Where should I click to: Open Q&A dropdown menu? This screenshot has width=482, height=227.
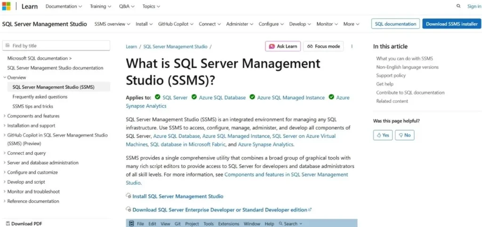[x=127, y=6]
